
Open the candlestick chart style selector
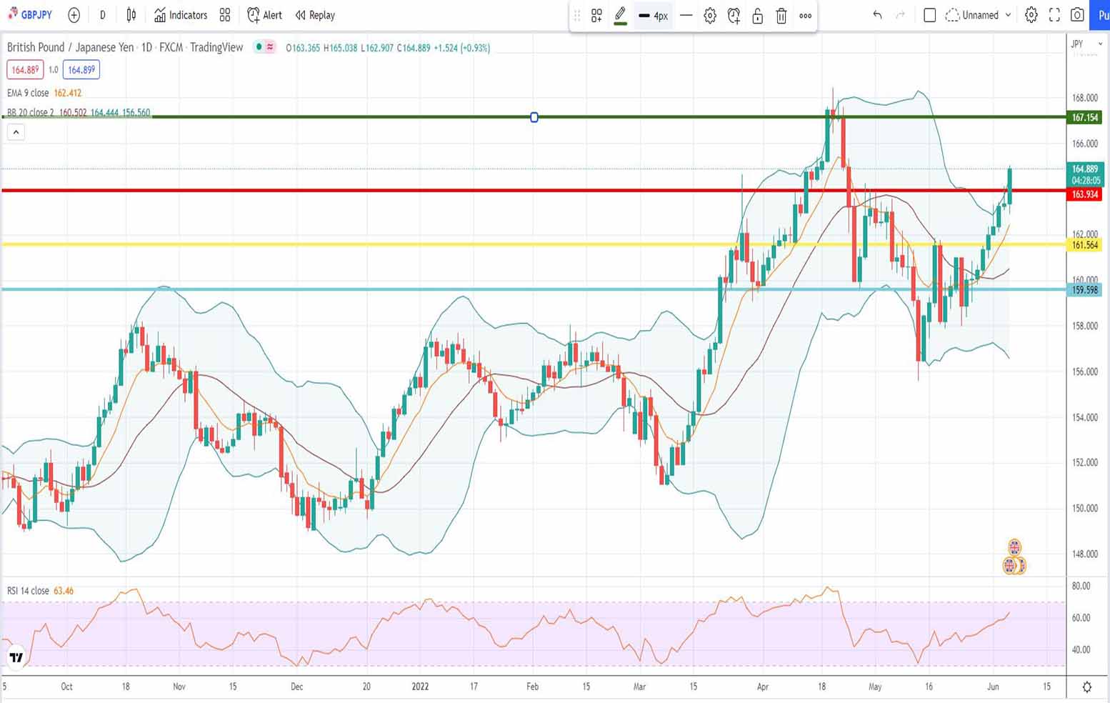(131, 15)
